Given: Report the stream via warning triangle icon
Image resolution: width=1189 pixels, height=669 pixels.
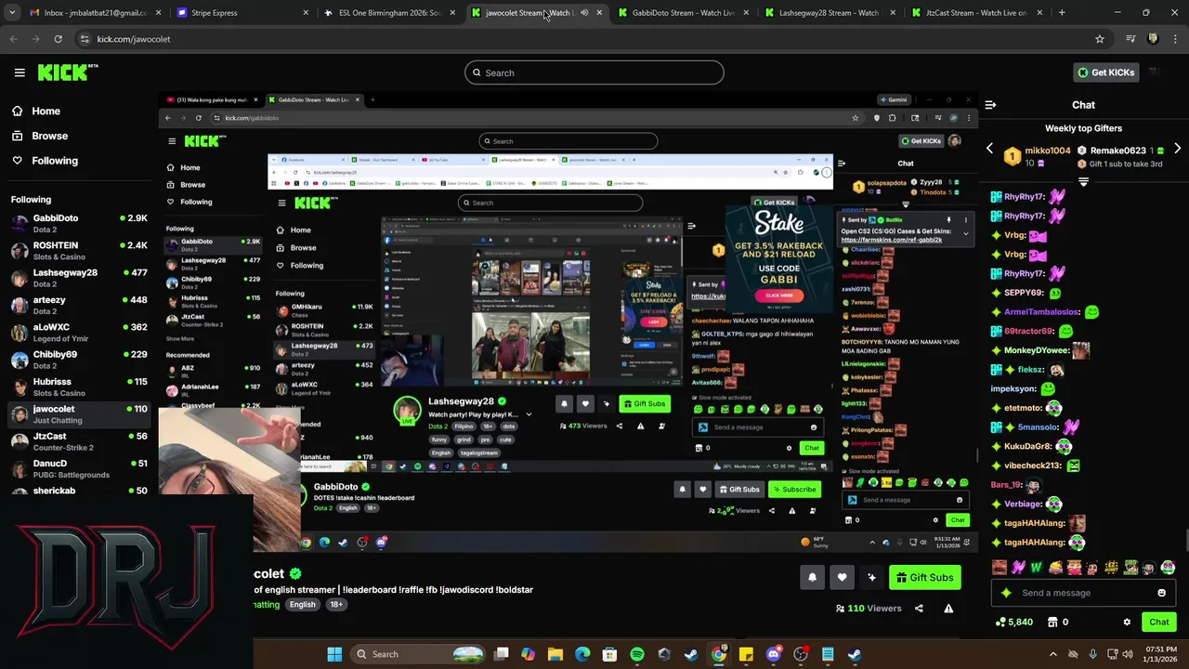Looking at the screenshot, I should tap(948, 609).
